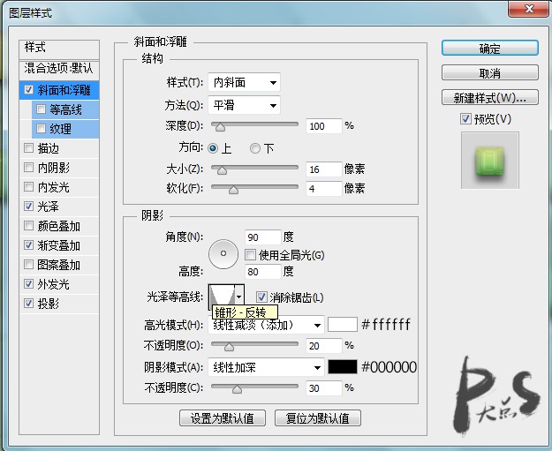Click the 复位为默认值 button
The image size is (552, 451).
click(318, 418)
